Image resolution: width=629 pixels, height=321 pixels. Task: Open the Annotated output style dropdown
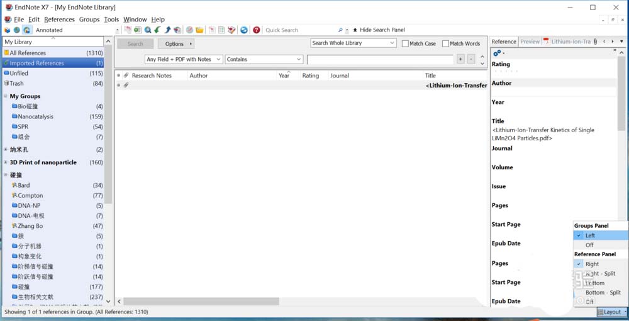point(117,30)
